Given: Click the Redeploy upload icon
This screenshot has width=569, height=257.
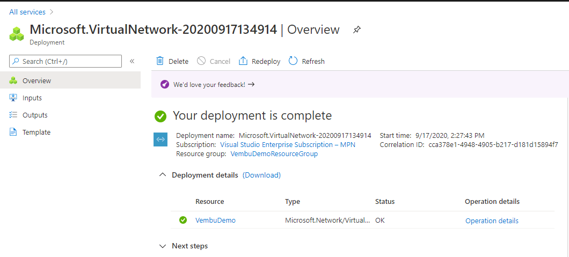Looking at the screenshot, I should point(243,61).
